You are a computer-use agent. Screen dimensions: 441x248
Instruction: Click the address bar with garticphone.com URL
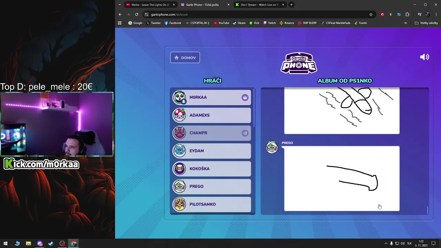click(258, 14)
